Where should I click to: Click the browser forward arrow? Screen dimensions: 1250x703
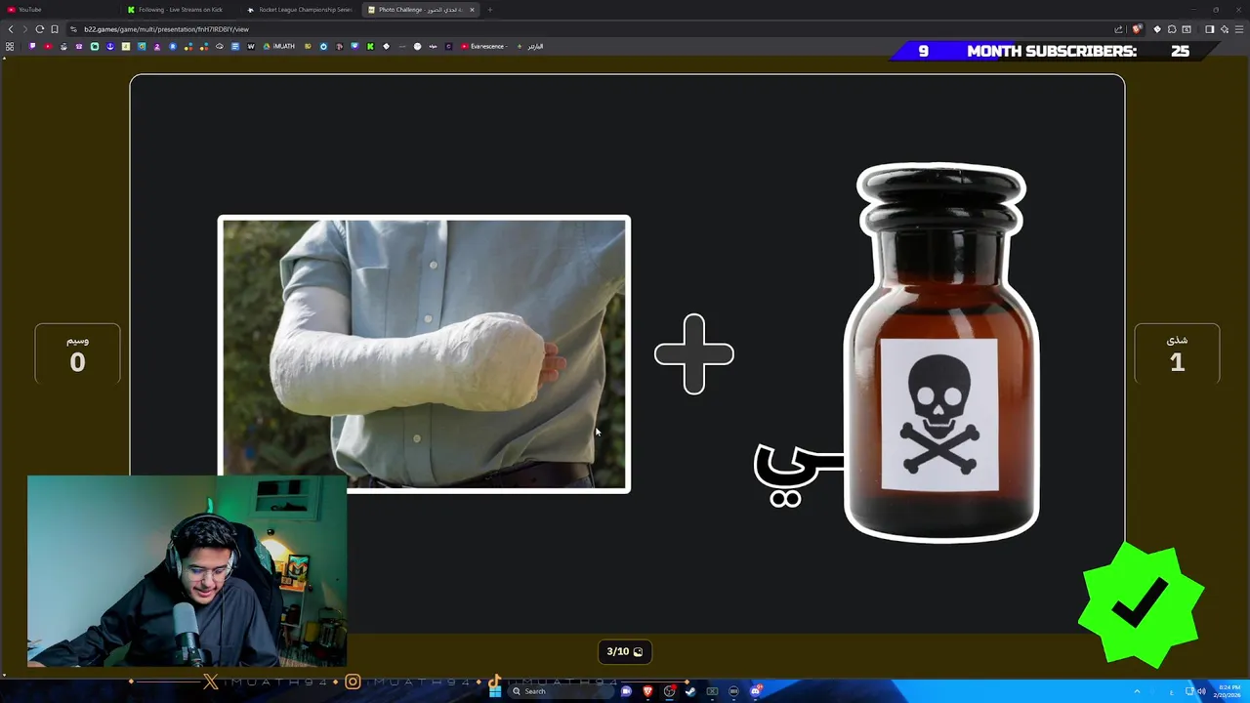(x=25, y=29)
